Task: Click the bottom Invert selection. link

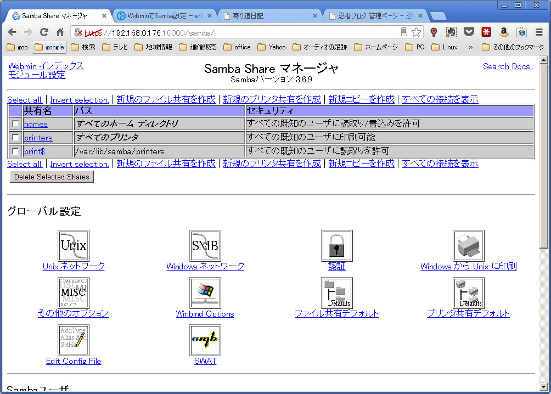Action: pyautogui.click(x=80, y=164)
